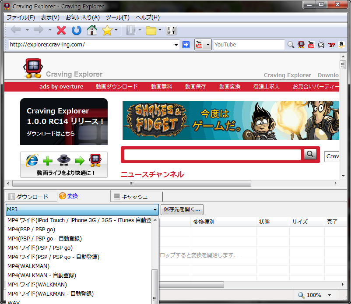Open favorites with the star icon
The image size is (351, 304).
[x=107, y=30]
